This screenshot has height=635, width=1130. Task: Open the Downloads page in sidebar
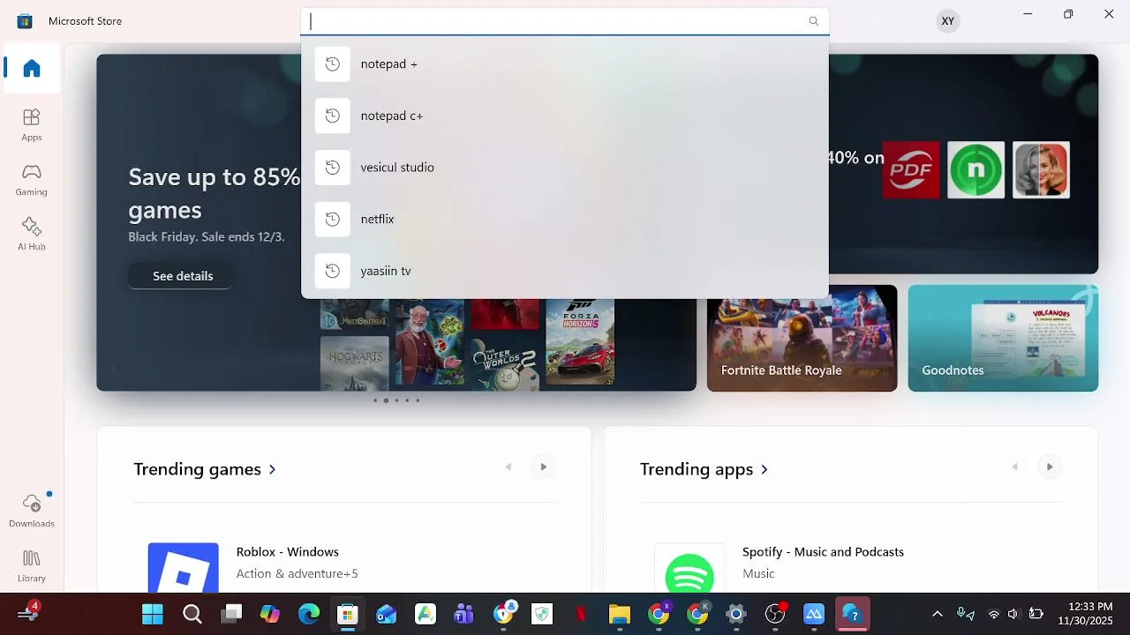32,511
